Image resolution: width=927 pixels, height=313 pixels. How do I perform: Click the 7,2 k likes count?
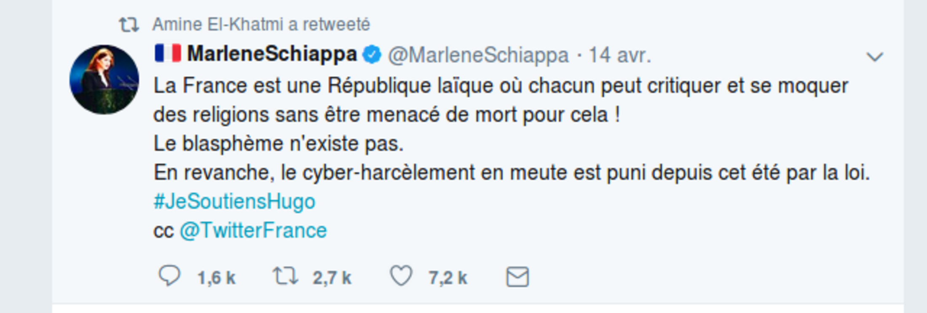click(447, 278)
